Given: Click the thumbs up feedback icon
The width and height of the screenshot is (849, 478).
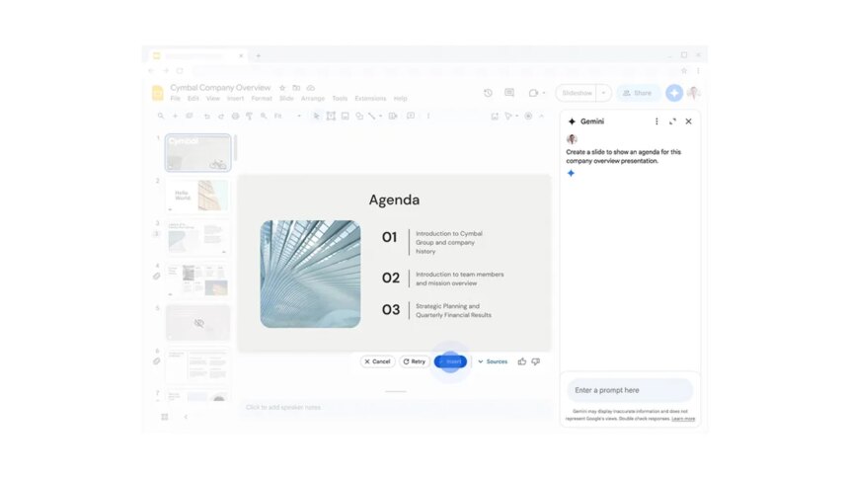Looking at the screenshot, I should pos(522,361).
